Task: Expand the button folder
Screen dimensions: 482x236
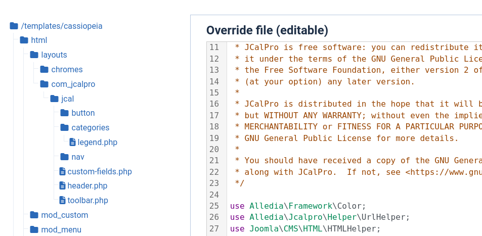Action: (83, 113)
